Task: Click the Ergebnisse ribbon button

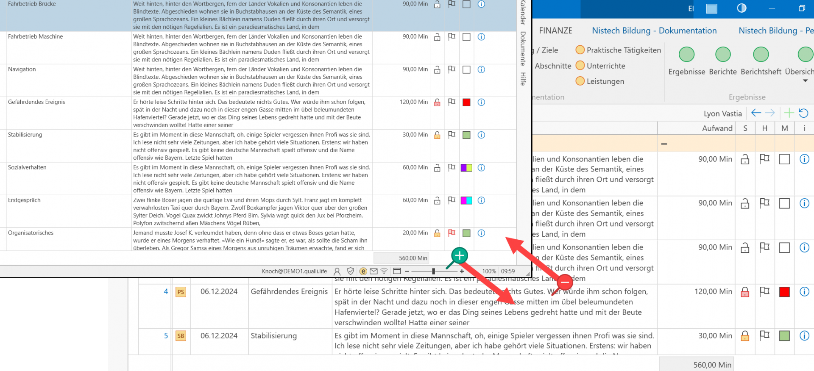Action: [687, 61]
